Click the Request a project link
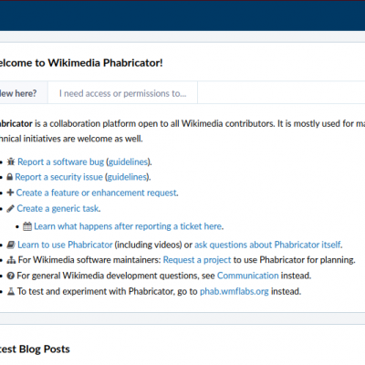This screenshot has width=365, height=365. click(x=197, y=260)
